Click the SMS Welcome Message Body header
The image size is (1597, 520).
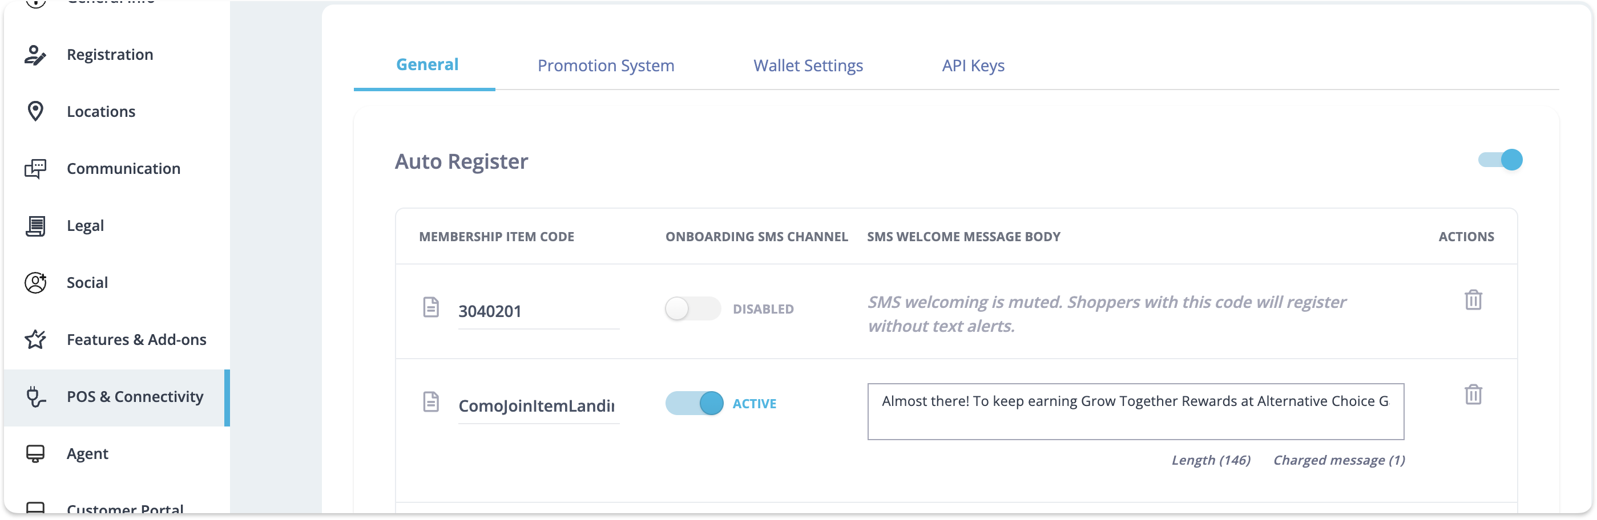[963, 237]
